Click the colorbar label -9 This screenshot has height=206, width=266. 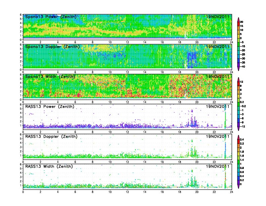click(x=242, y=123)
